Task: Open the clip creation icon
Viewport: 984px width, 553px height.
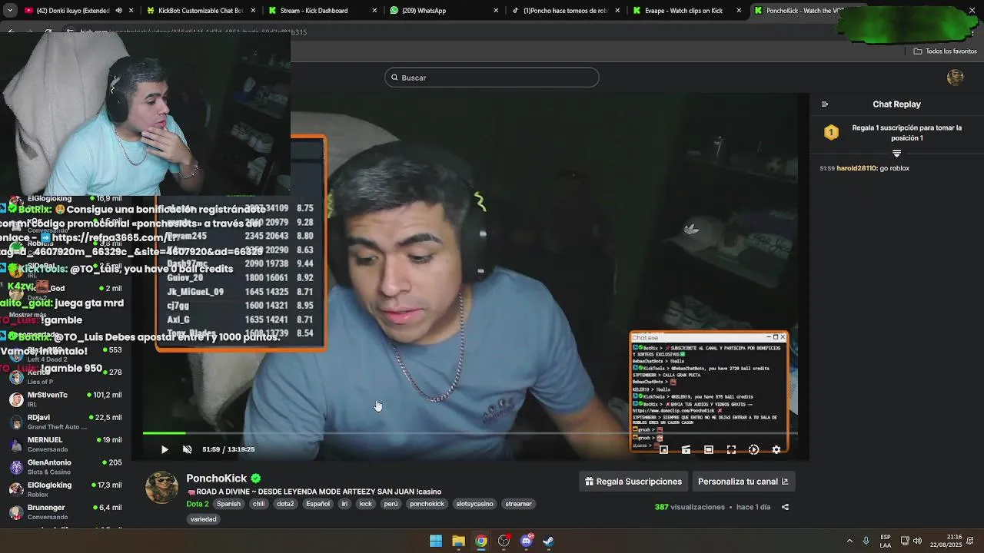Action: coord(686,450)
